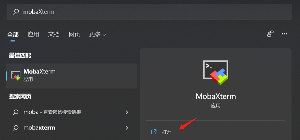The image size is (300, 140).
Task: Expand chevron for mobaxterm web suggestion
Action: point(127,127)
